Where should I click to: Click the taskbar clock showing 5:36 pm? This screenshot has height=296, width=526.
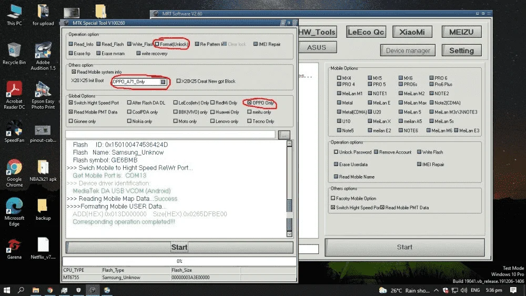[494, 290]
